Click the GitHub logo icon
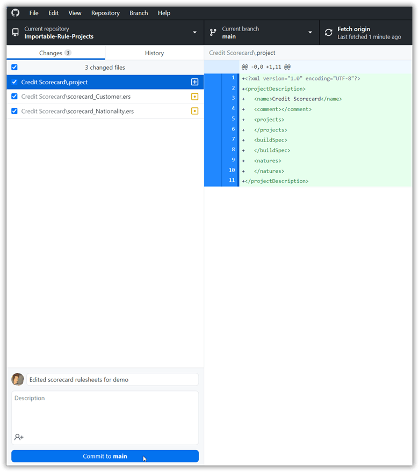The height and width of the screenshot is (472, 419). click(x=16, y=13)
